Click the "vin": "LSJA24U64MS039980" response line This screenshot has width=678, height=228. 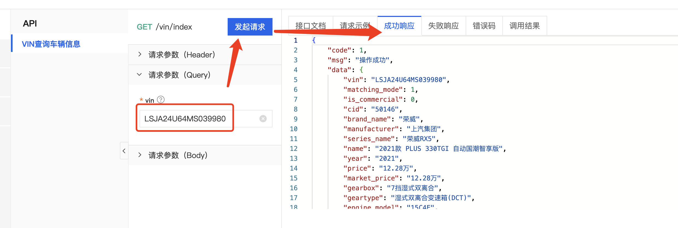[396, 80]
